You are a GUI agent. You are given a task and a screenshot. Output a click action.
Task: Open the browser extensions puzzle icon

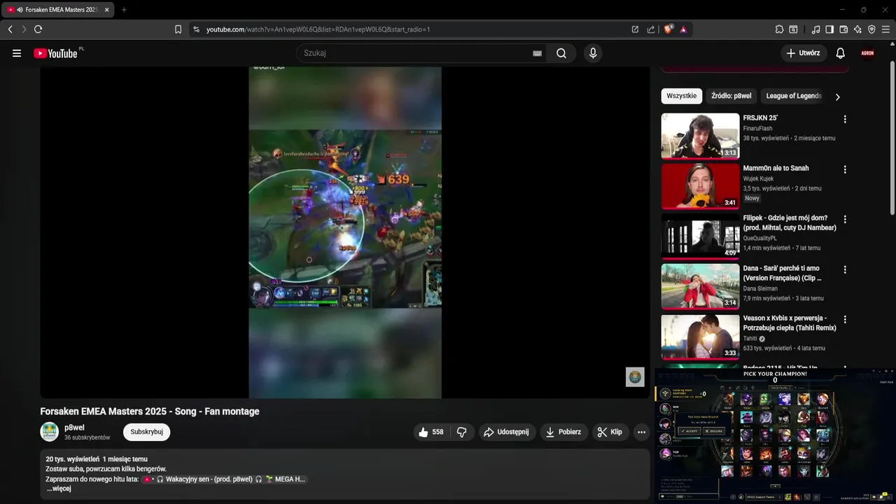point(780,29)
